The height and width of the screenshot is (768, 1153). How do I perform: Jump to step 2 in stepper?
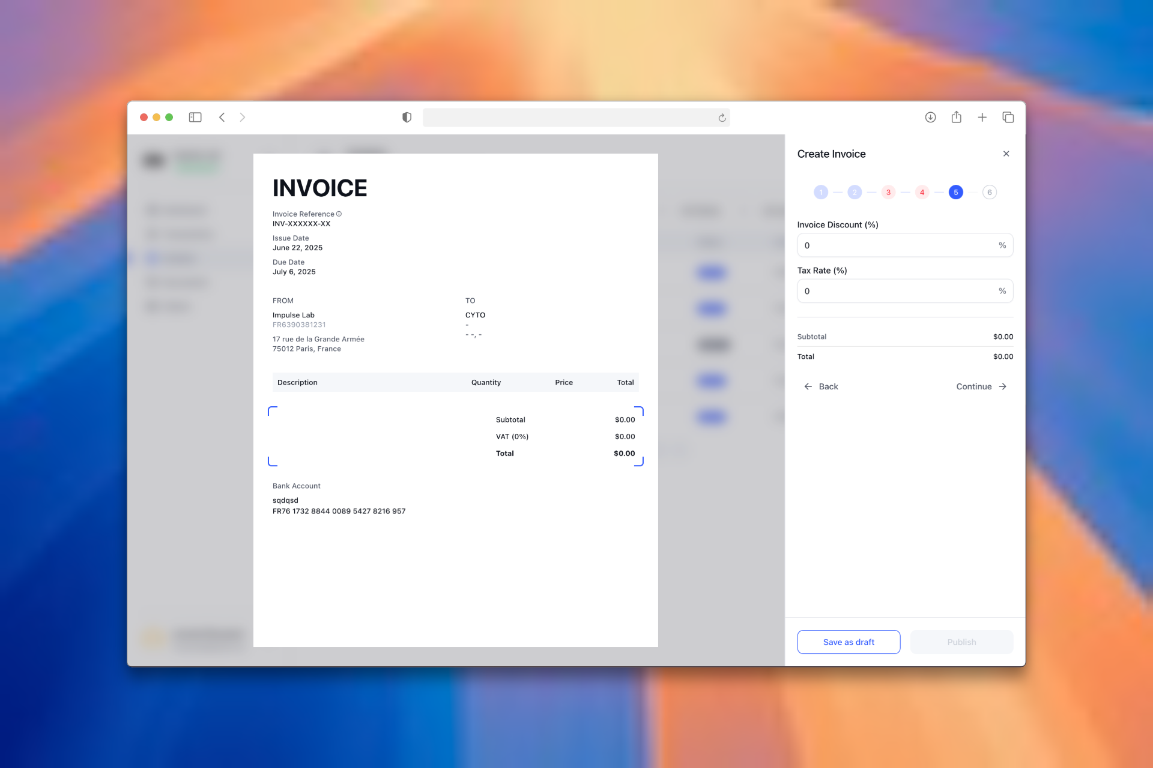pos(855,192)
